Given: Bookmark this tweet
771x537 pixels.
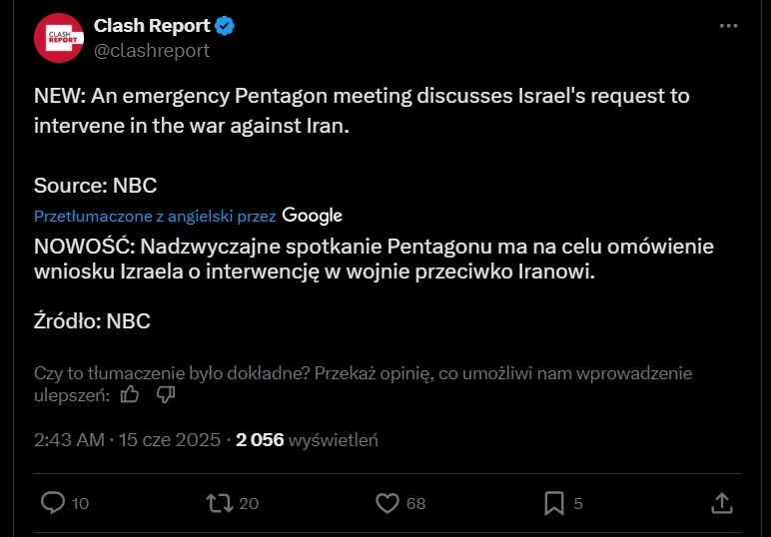Looking at the screenshot, I should point(554,503).
